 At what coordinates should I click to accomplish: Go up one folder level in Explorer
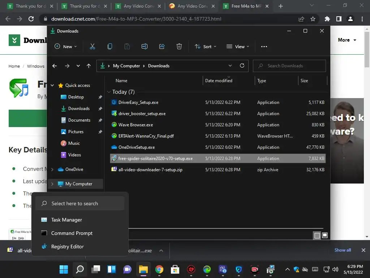coord(89,66)
